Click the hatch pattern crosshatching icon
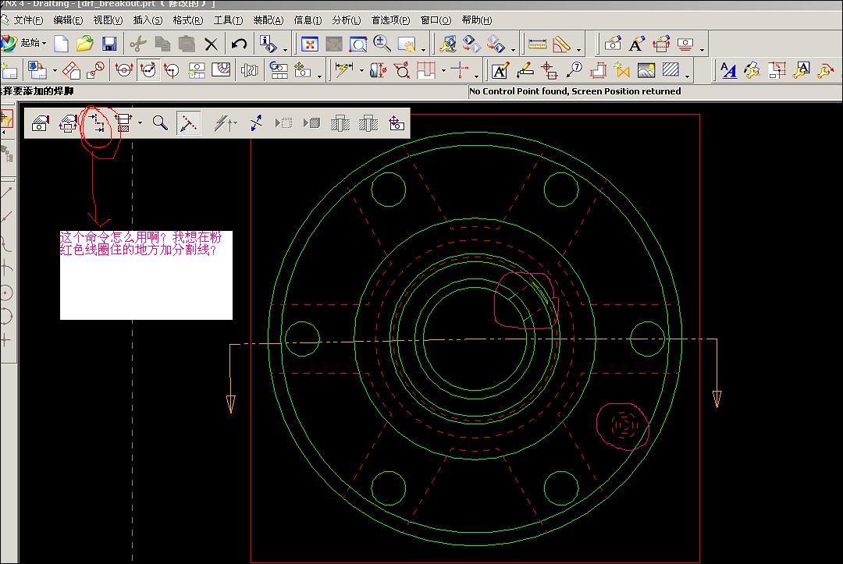 click(x=670, y=70)
